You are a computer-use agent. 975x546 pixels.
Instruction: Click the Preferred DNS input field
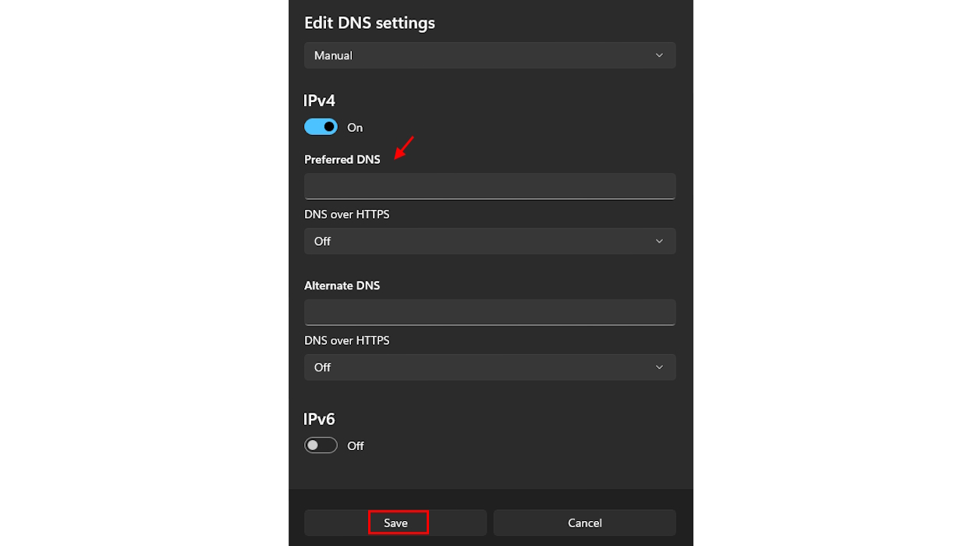tap(490, 186)
